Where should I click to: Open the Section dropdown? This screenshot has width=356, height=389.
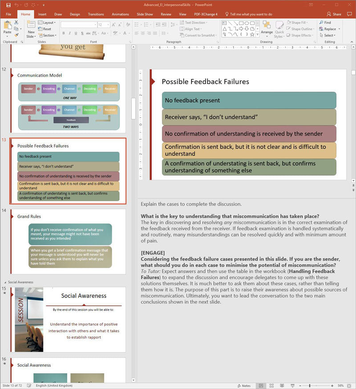coord(48,35)
